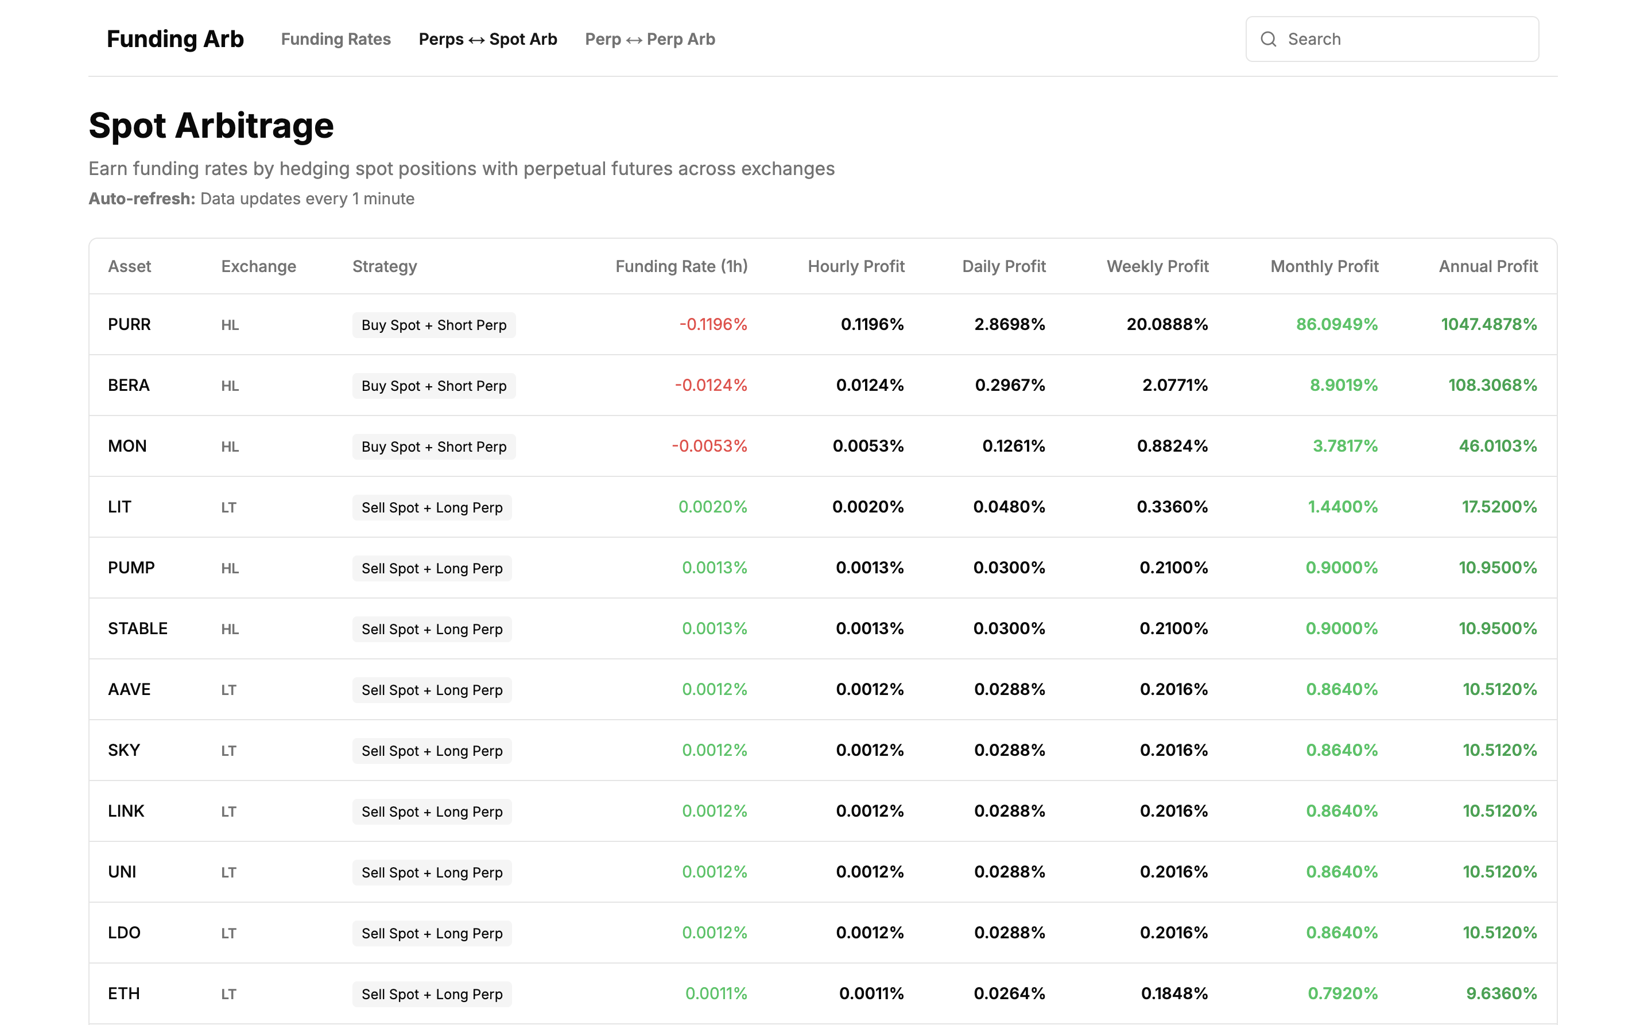The image size is (1644, 1025).
Task: Click the ETH asset label
Action: click(123, 993)
